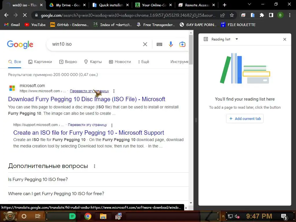
Task: Click the first Перевести эту страницу link
Action: (89, 91)
